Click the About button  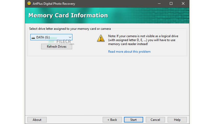pyautogui.click(x=37, y=120)
